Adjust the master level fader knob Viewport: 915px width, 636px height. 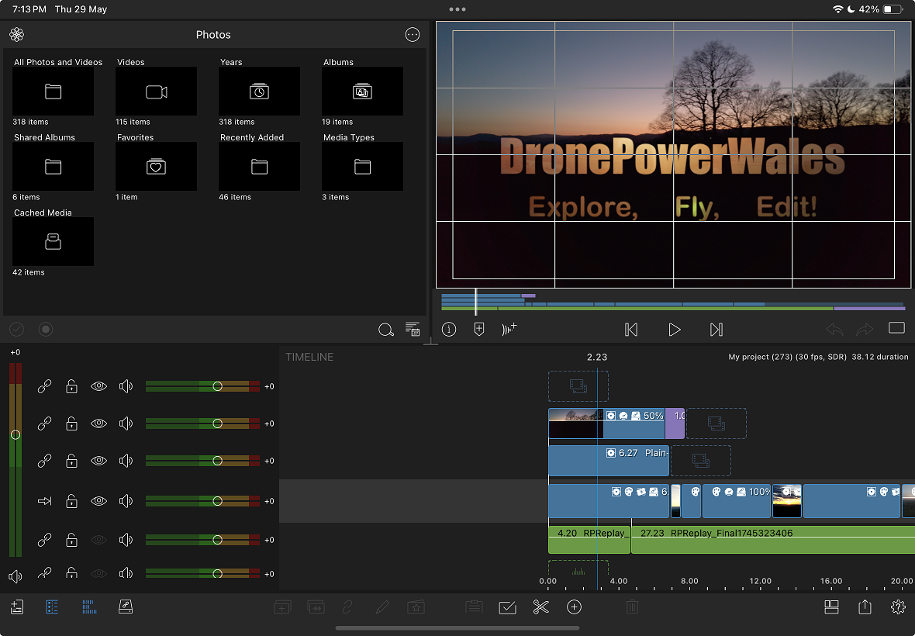coord(16,434)
